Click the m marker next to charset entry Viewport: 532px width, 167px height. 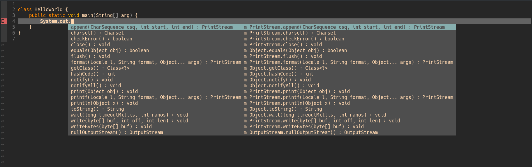245,33
